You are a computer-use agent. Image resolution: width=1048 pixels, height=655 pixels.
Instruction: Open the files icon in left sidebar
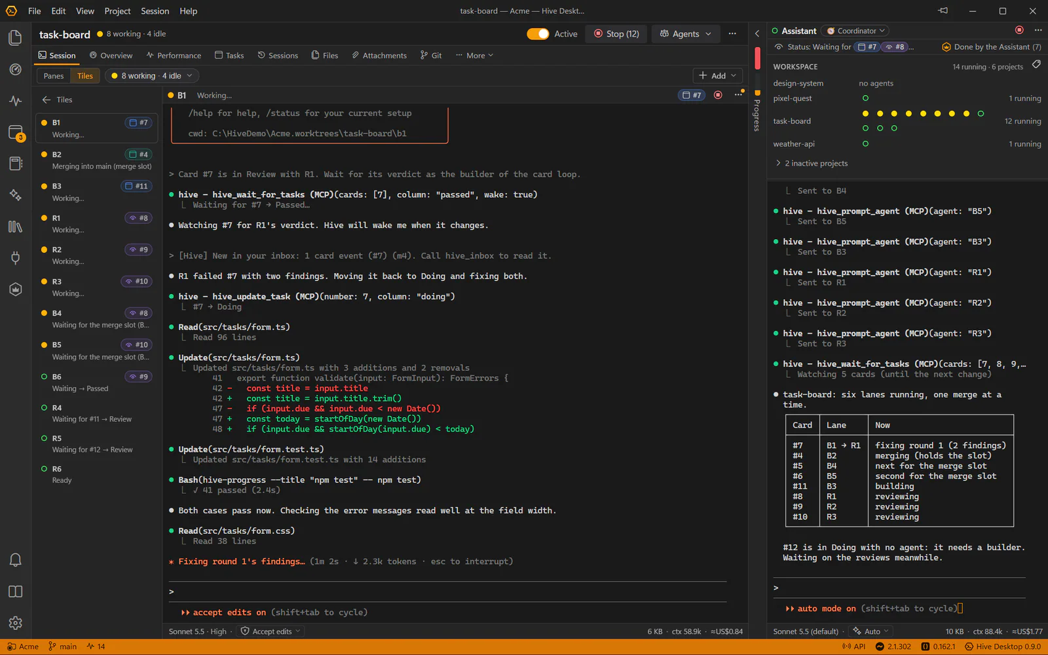15,37
